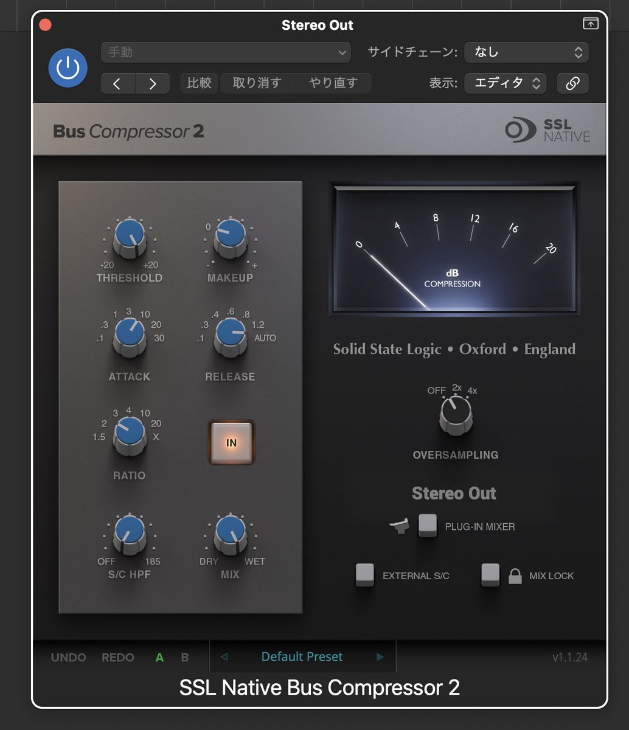Image resolution: width=629 pixels, height=730 pixels.
Task: Select the A preset slot
Action: tap(159, 658)
